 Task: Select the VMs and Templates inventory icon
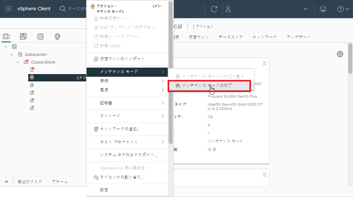tap(23, 36)
